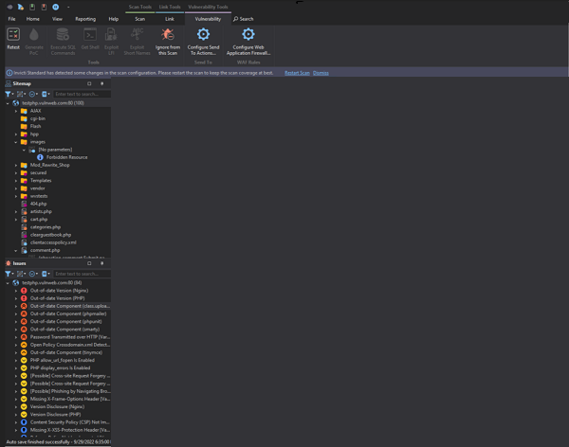Collapse the testphp.vulnweb.com root in Issues
This screenshot has width=569, height=447.
tap(8, 282)
